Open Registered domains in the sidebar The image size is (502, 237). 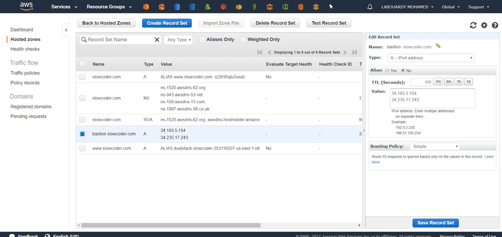coord(31,106)
